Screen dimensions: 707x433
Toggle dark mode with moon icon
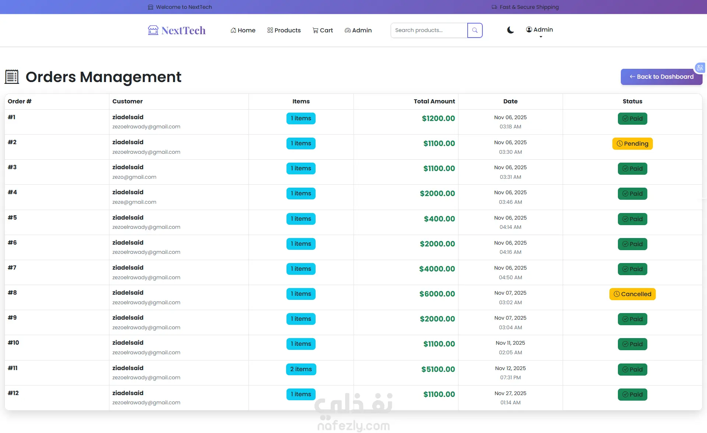510,30
